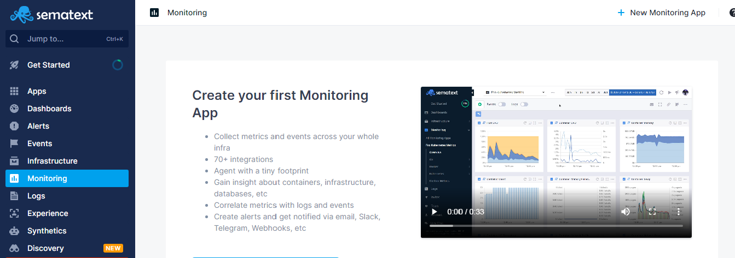Open Logs using the document icon
Image resolution: width=735 pixels, height=258 pixels.
(x=15, y=196)
